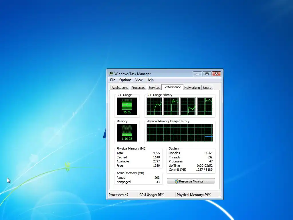This screenshot has width=293, height=220.
Task: Maximize the Task Manager window
Action: [207, 74]
